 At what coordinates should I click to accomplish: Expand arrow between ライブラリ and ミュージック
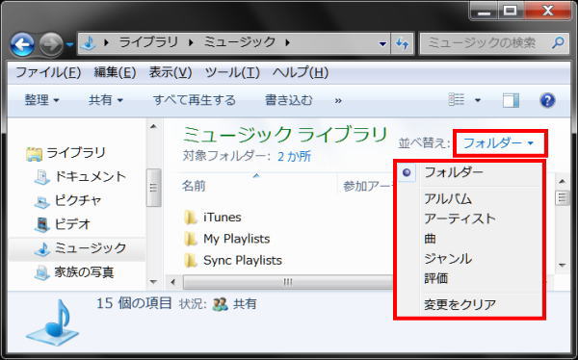coord(191,43)
